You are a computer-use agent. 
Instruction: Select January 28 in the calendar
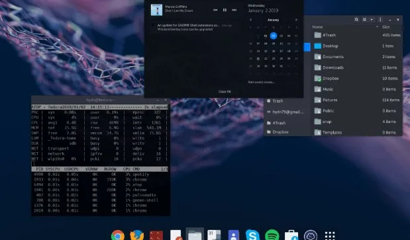(258, 66)
